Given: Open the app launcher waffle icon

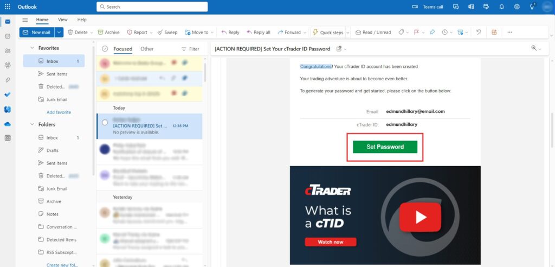Looking at the screenshot, I should tap(8, 7).
